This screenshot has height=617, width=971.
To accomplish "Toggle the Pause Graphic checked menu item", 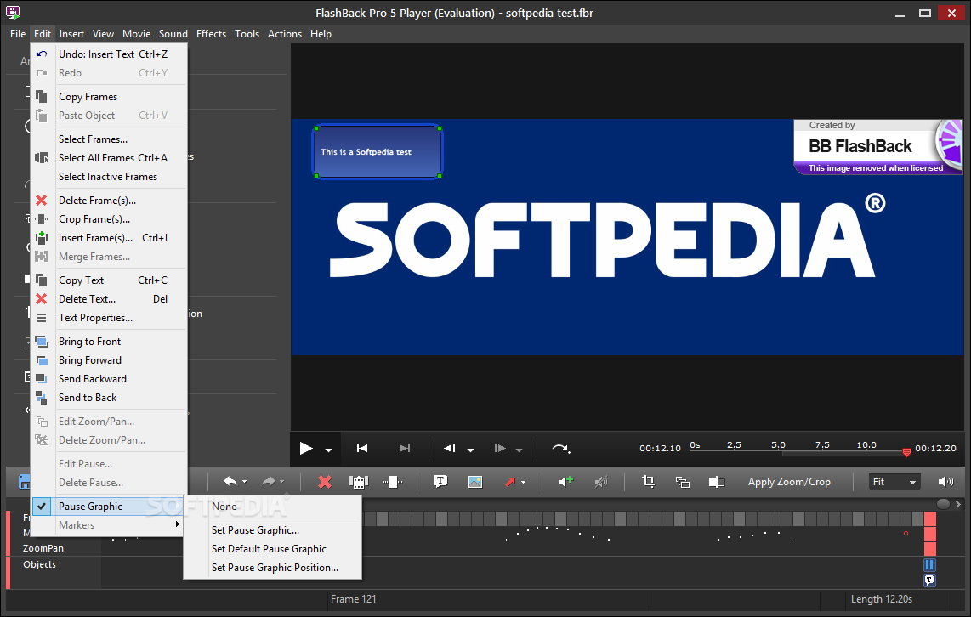I will pyautogui.click(x=90, y=507).
